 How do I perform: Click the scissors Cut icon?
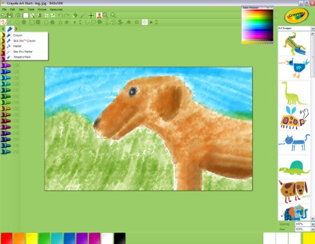pyautogui.click(x=39, y=15)
